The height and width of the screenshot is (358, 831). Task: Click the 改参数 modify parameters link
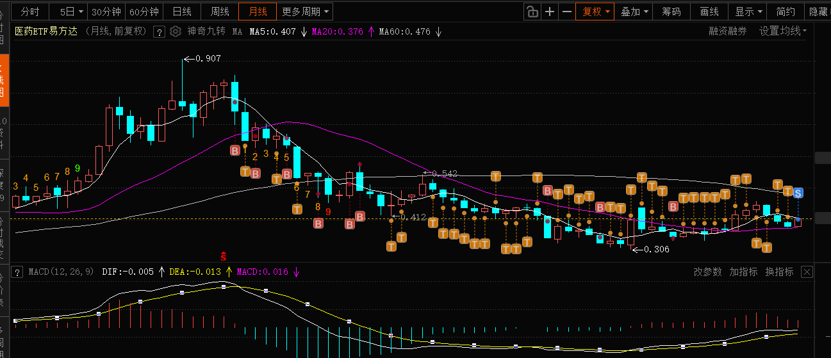707,272
